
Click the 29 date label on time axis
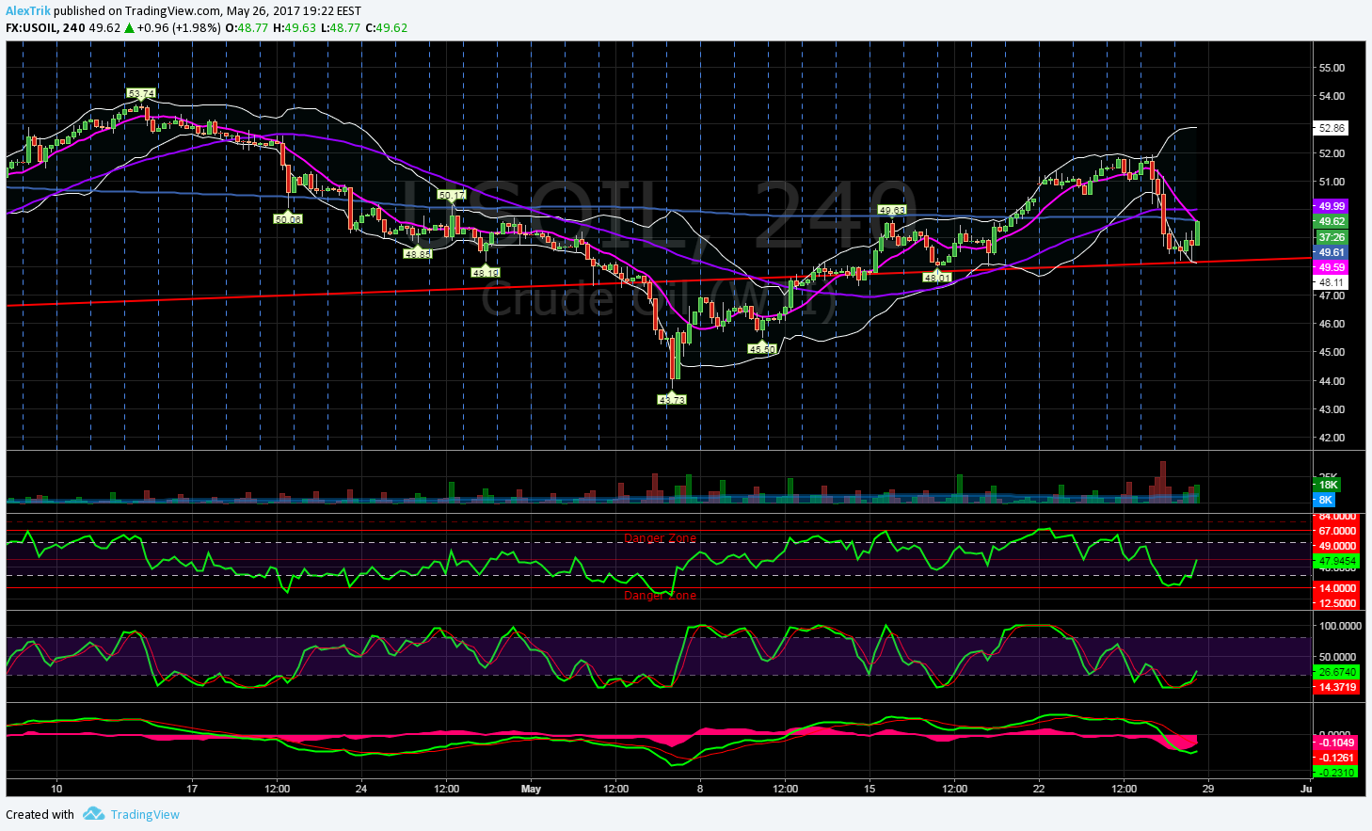1208,789
